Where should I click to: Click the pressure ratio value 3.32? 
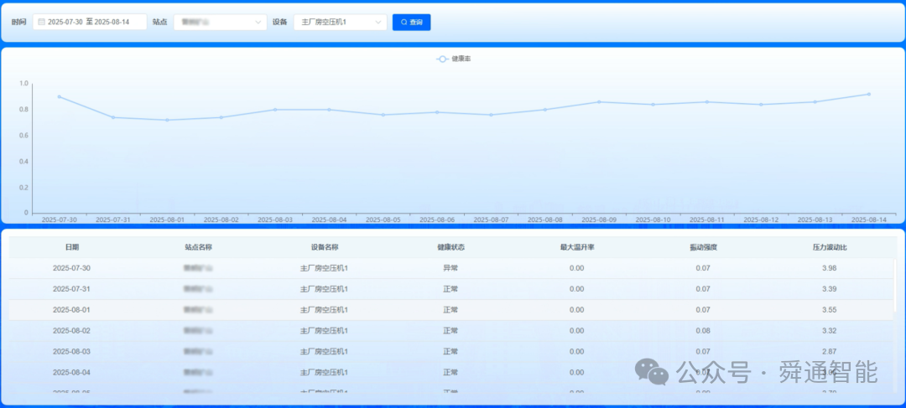pos(829,331)
